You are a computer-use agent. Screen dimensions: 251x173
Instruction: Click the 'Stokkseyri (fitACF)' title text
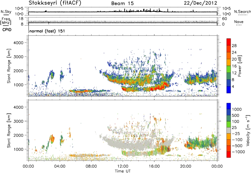(x=55, y=3)
